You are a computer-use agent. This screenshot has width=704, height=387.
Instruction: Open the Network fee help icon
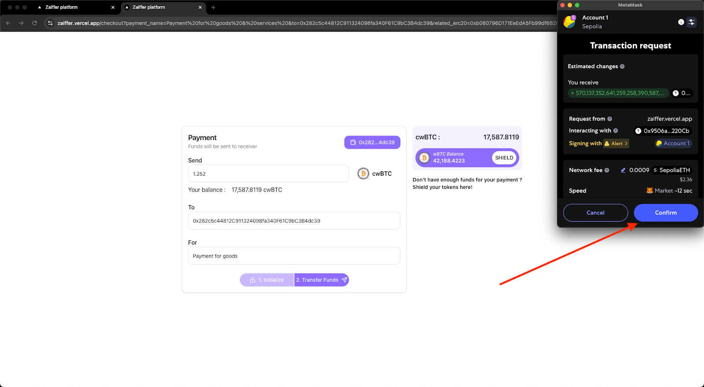[x=607, y=170]
